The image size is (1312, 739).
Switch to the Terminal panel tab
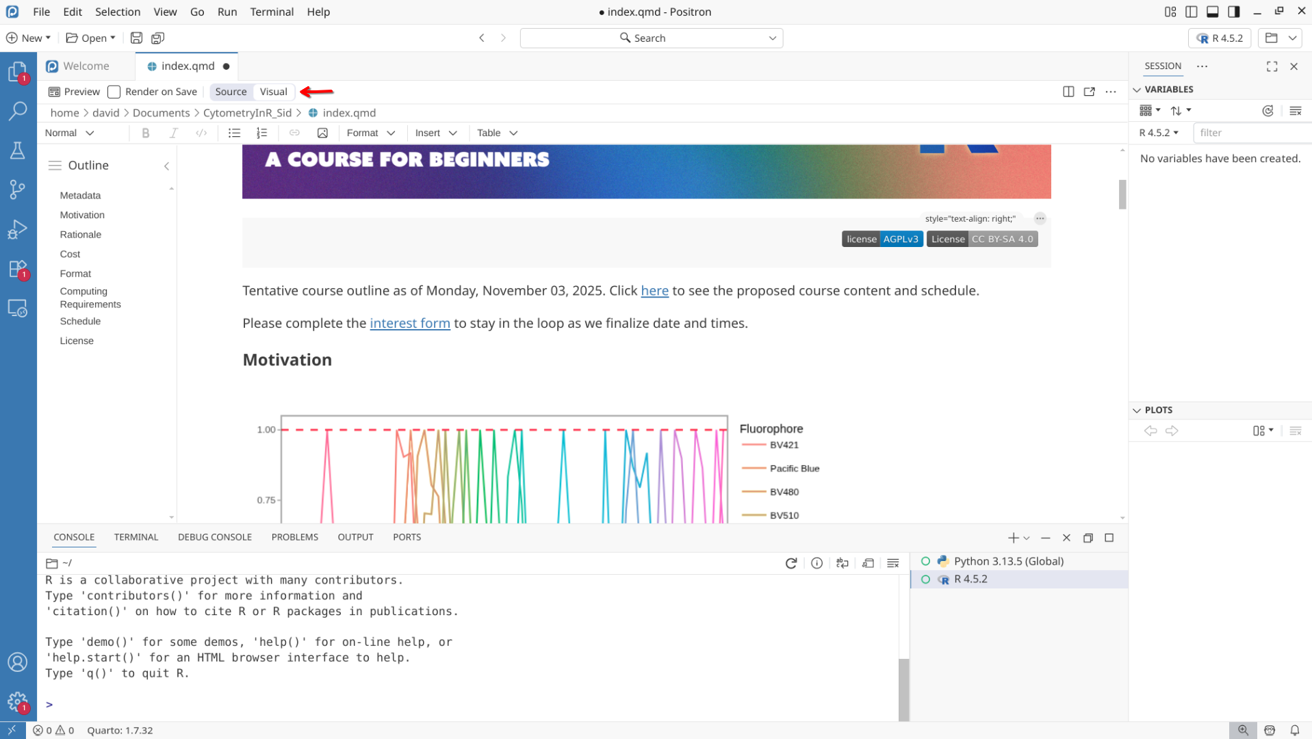coord(136,537)
